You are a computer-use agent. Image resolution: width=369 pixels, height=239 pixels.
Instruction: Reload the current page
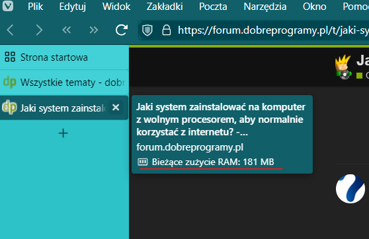point(122,30)
